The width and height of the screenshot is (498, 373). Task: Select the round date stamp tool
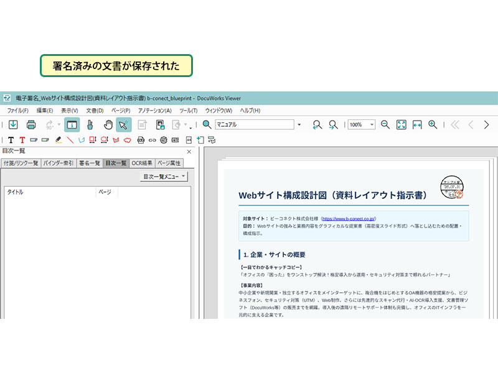(x=164, y=140)
